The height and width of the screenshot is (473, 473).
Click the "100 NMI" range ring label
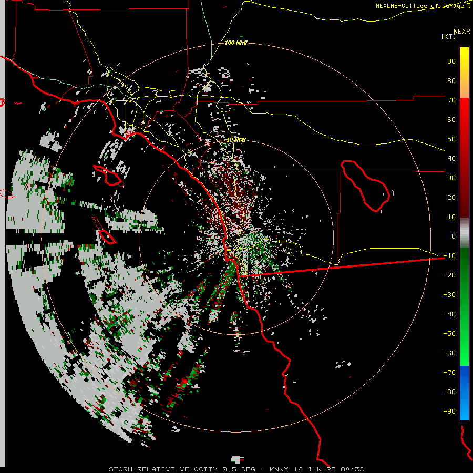click(236, 43)
